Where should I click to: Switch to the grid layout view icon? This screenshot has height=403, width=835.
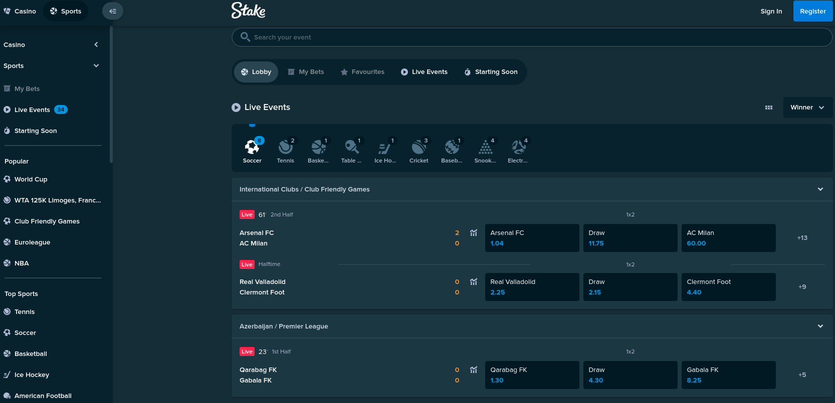tap(769, 107)
